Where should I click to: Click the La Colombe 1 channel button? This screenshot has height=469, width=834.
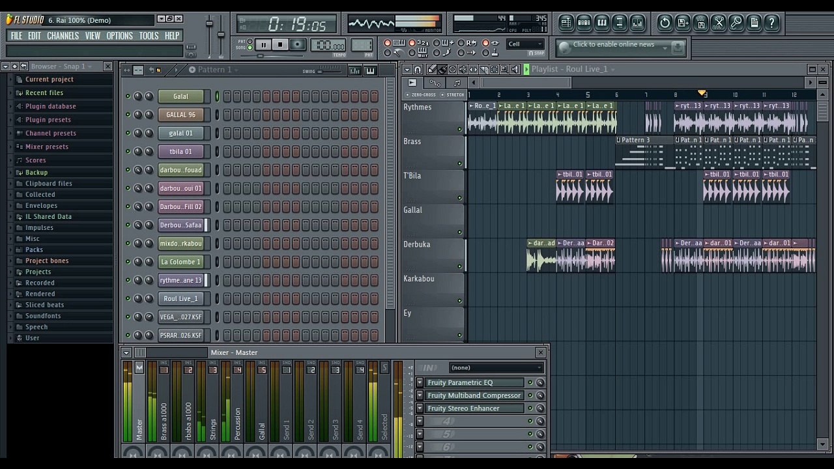coord(180,262)
